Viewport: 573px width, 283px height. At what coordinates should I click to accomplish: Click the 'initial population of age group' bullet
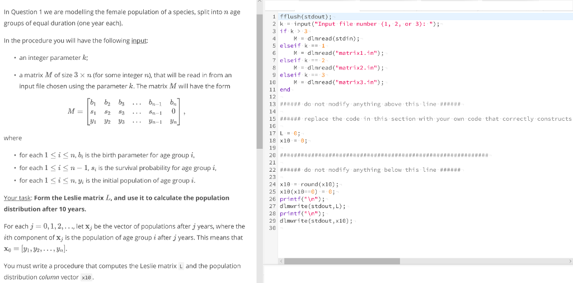(x=107, y=181)
